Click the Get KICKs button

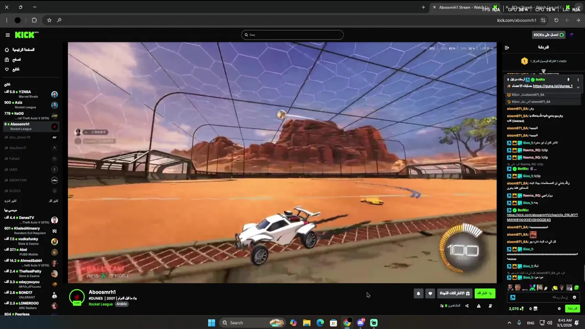click(x=549, y=35)
